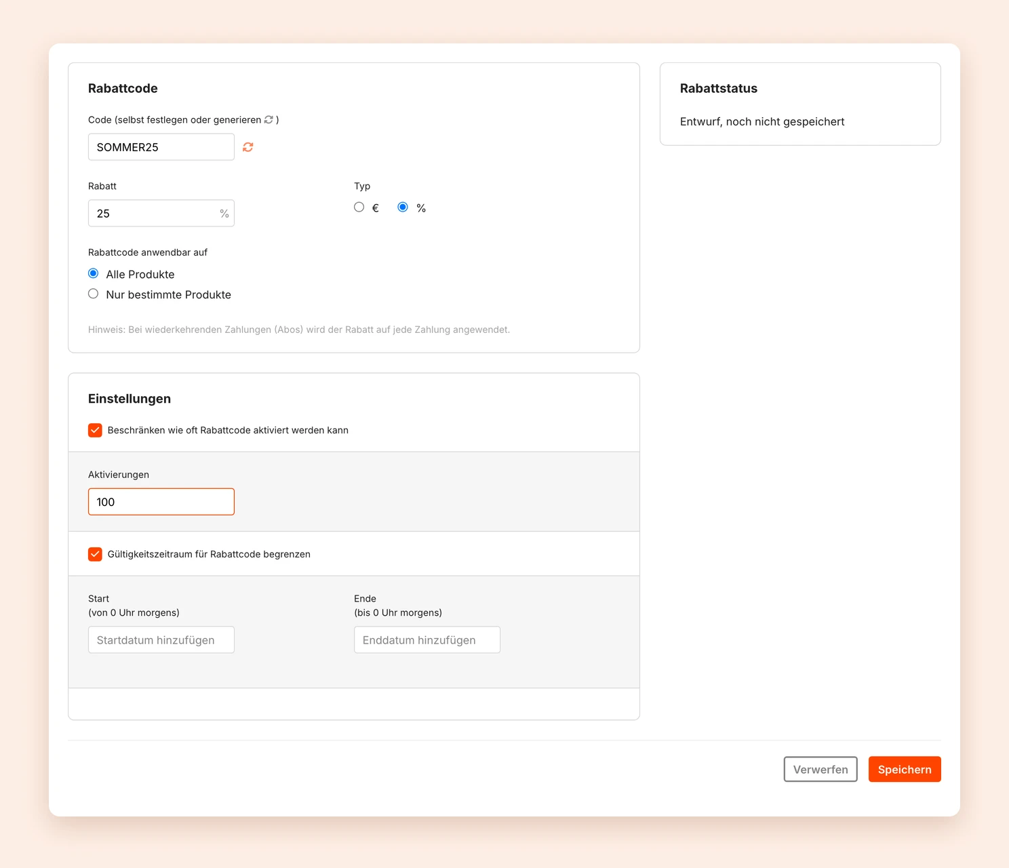Click the Rabattcode anwendbar auf label
Screen dimensions: 1009x868
pyautogui.click(x=148, y=252)
